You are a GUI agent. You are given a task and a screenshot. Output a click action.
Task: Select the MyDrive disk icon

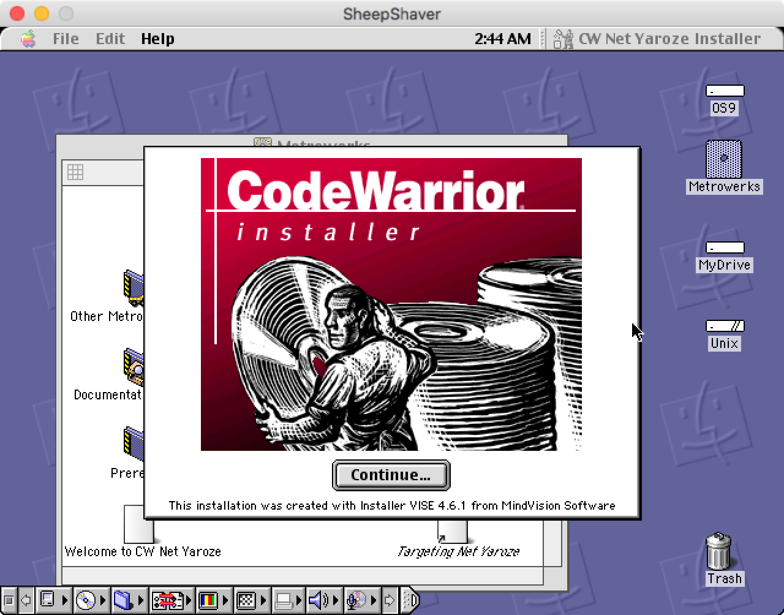[x=725, y=247]
